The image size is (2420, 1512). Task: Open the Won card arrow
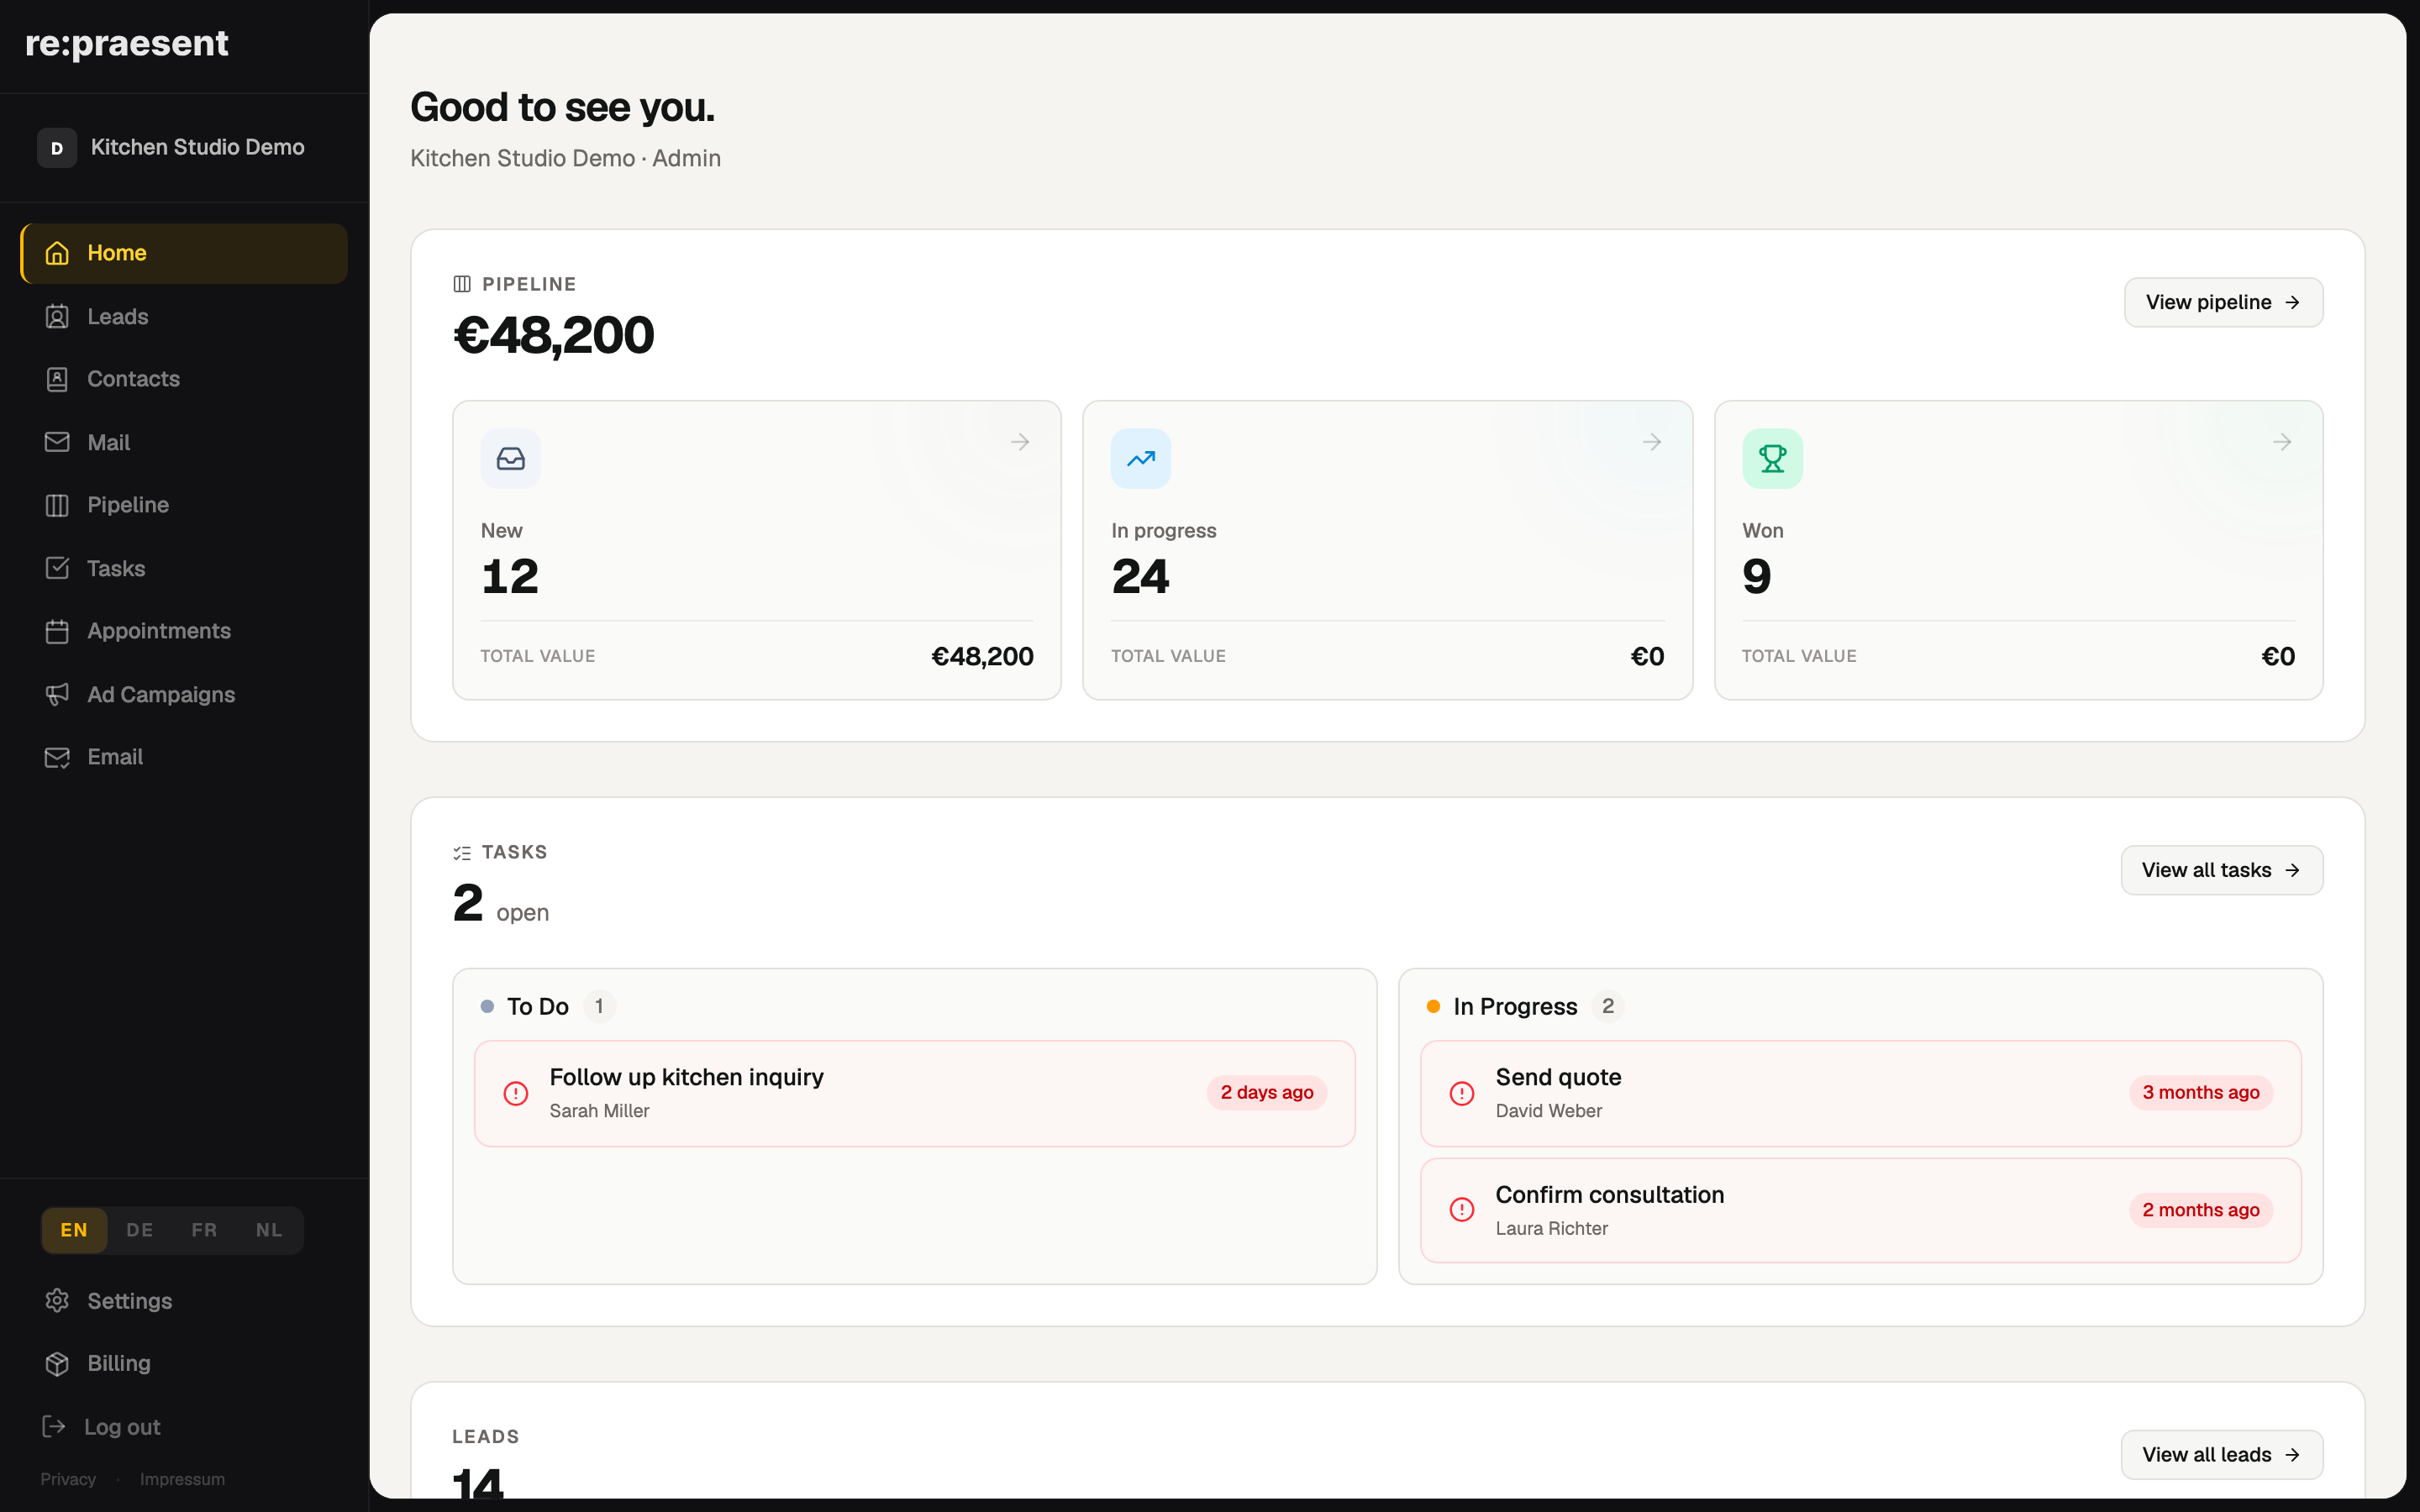coord(2282,442)
